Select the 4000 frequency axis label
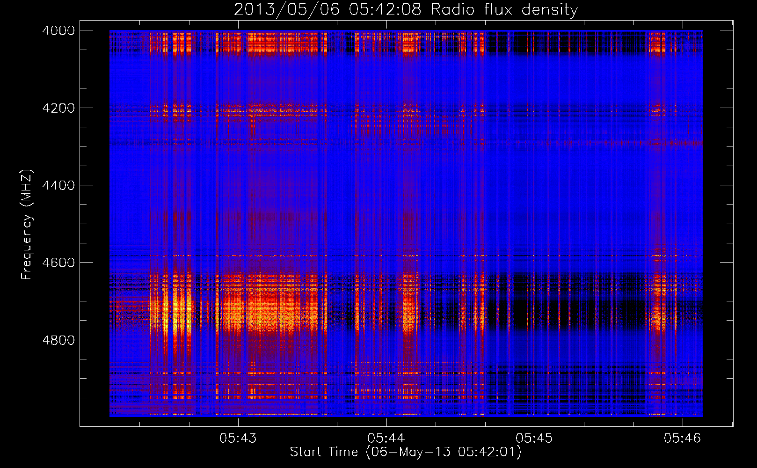757x468 pixels. [x=58, y=30]
